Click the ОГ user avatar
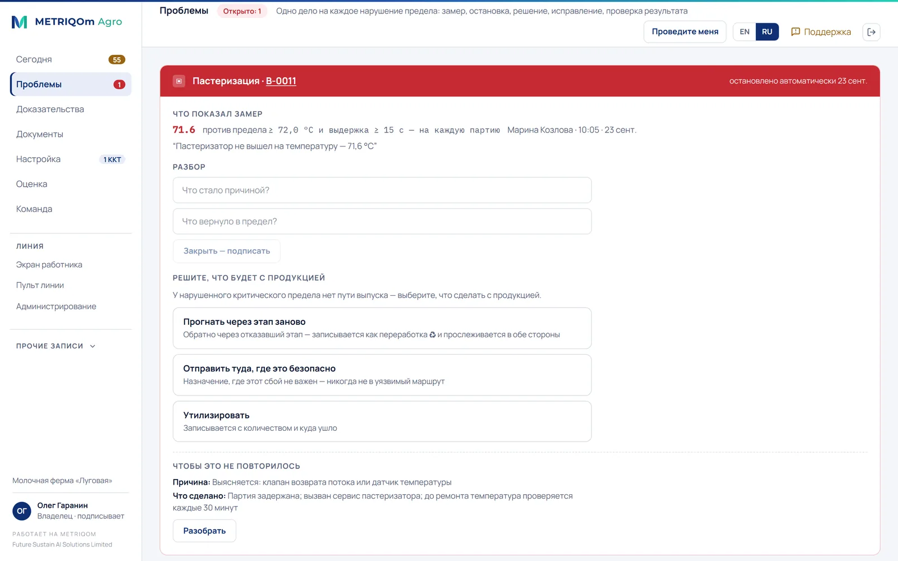Viewport: 898px width, 561px height. tap(22, 511)
